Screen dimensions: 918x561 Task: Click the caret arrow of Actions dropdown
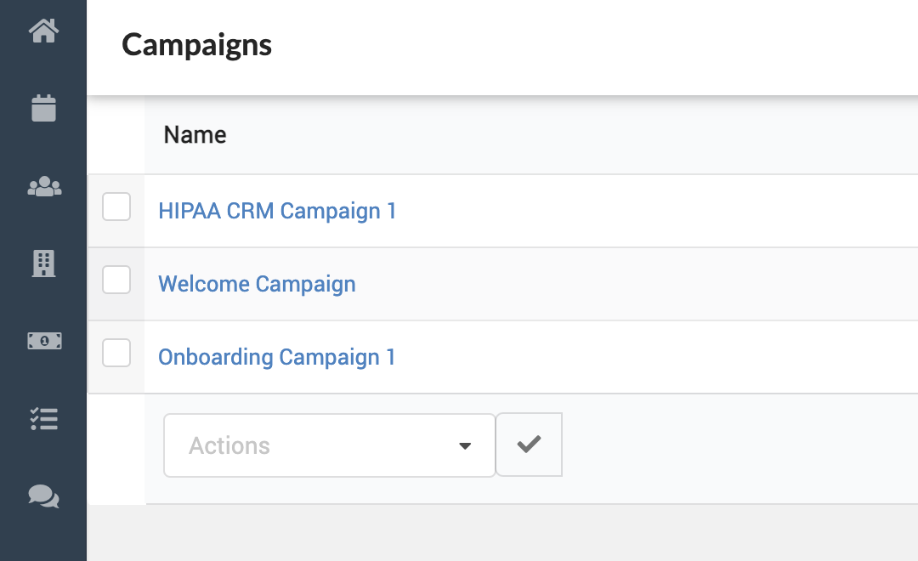coord(464,445)
